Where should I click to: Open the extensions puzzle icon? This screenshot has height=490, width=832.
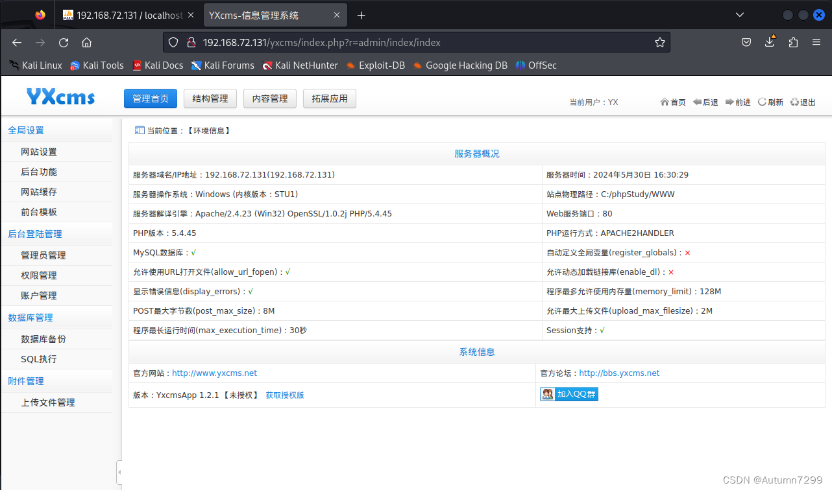[x=793, y=43]
